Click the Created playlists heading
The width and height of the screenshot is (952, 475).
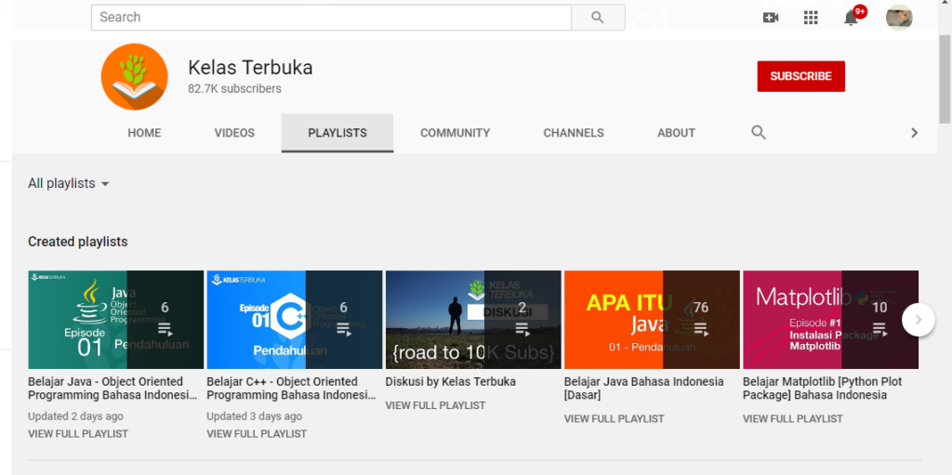tap(78, 242)
